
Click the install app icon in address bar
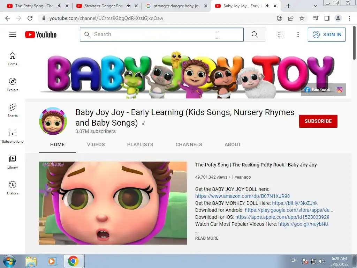coord(279,18)
